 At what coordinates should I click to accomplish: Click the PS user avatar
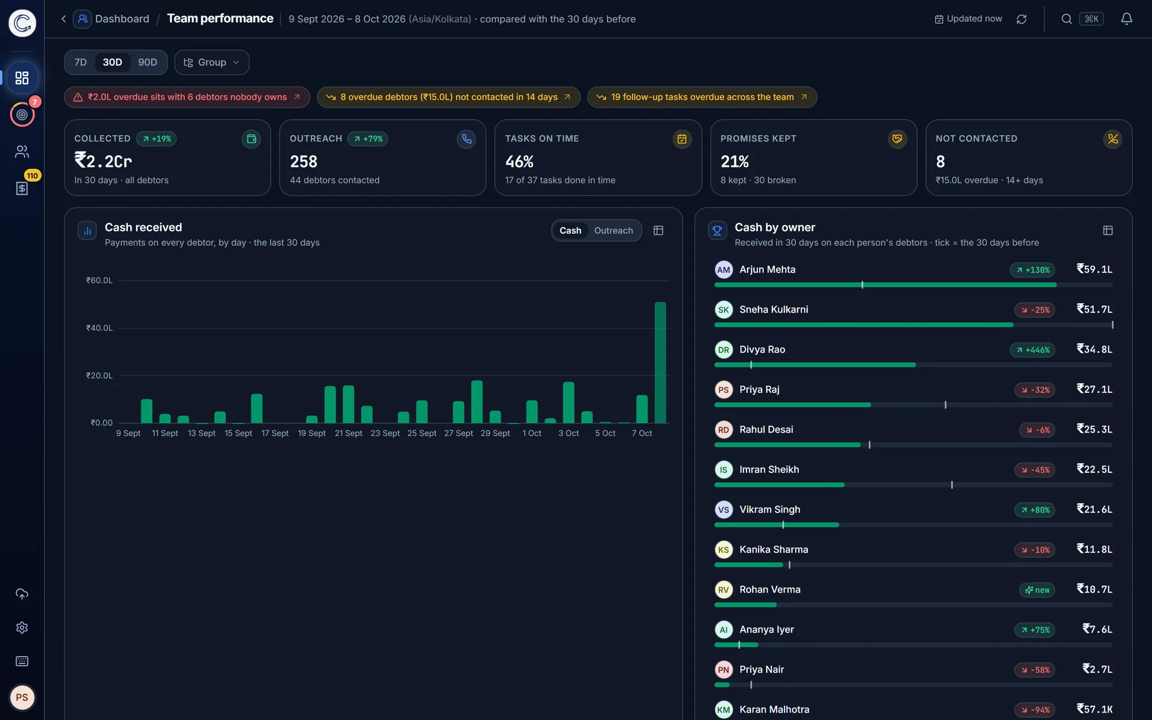pyautogui.click(x=22, y=698)
